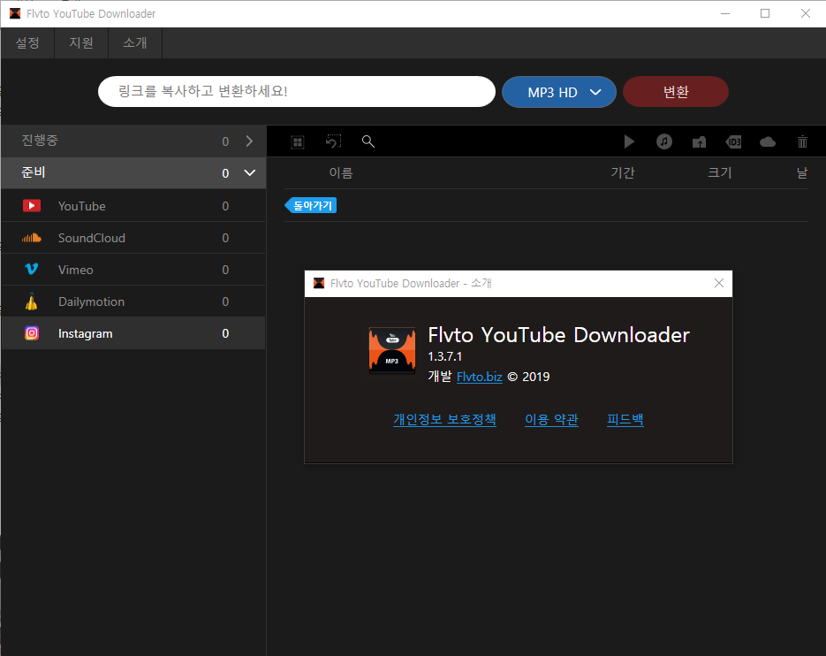
Task: Click the cloud upload toolbar icon
Action: pyautogui.click(x=768, y=141)
